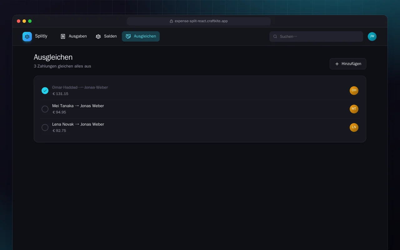The height and width of the screenshot is (250, 400).
Task: Click the Ausgleichen handshake icon
Action: [128, 36]
